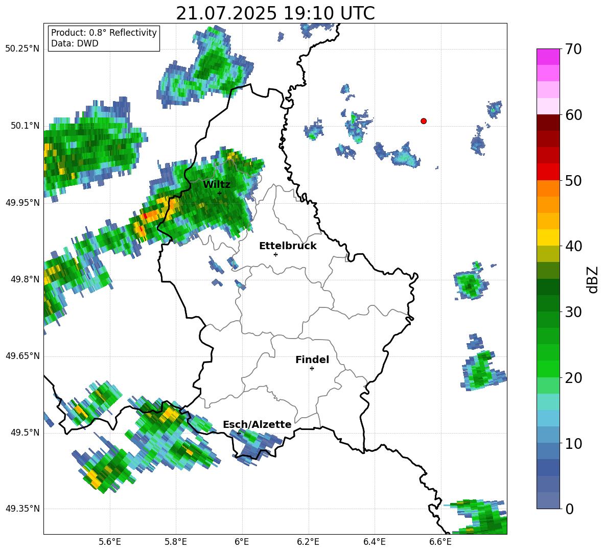Click the 50.1°N latitude label
This screenshot has height=552, width=605.
point(25,126)
